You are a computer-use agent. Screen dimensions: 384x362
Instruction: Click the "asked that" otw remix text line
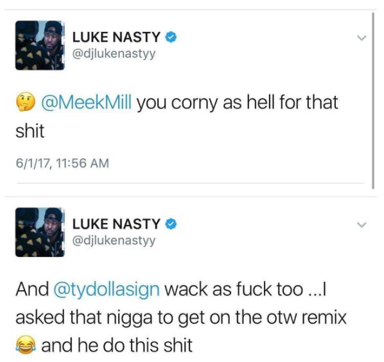click(181, 318)
